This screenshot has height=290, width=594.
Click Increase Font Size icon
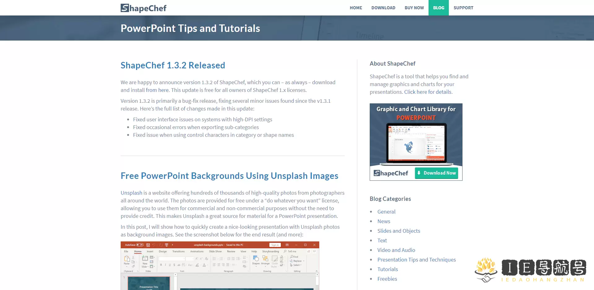[197, 258]
